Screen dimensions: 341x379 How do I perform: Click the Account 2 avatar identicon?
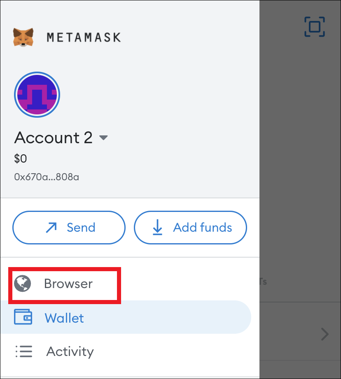(37, 95)
